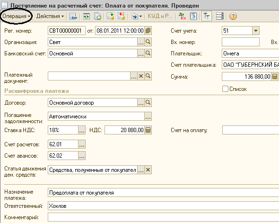Click the ellipsis button for Платежный документ
This screenshot has width=279, height=223.
coord(134,76)
